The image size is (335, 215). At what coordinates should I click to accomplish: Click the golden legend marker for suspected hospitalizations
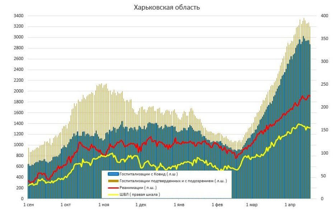[113, 181]
